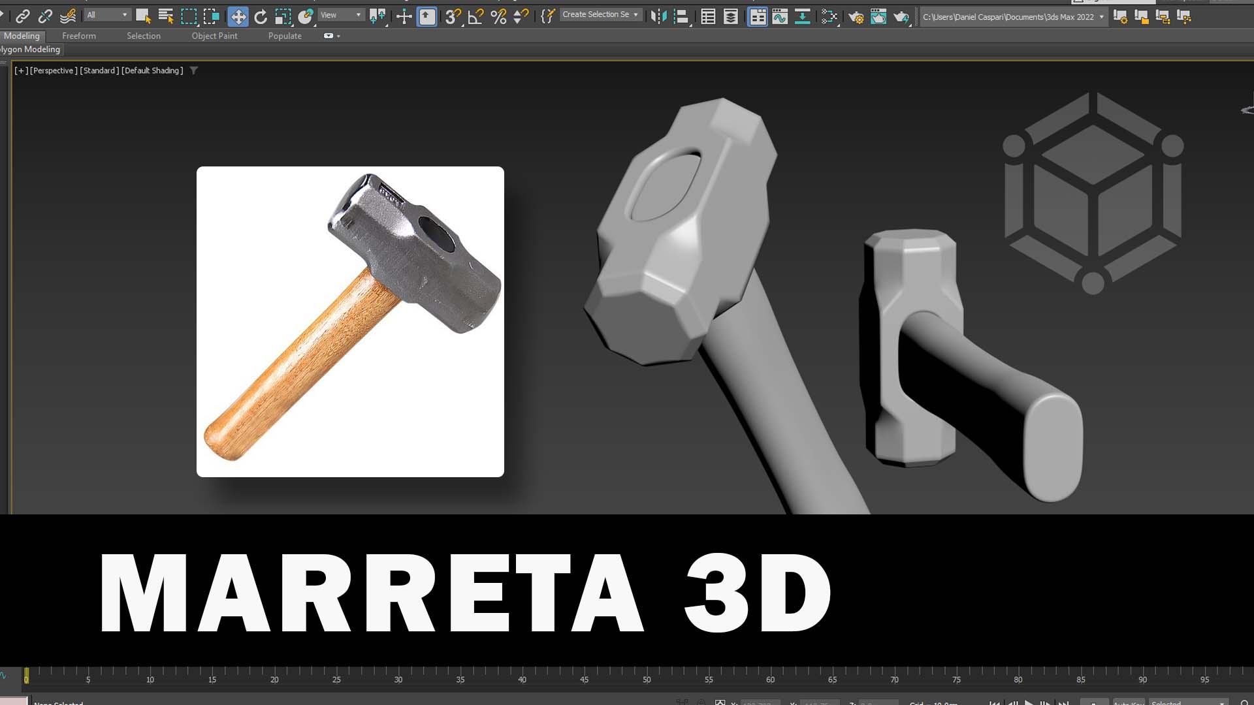The width and height of the screenshot is (1254, 705).
Task: Open the Mirror tool
Action: (658, 17)
